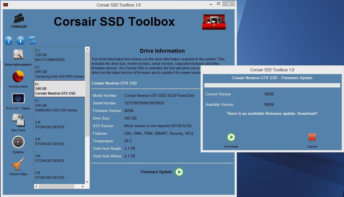This screenshot has height=197, width=344.
Task: Click Current Version value M206 in dialog
Action: click(x=269, y=94)
